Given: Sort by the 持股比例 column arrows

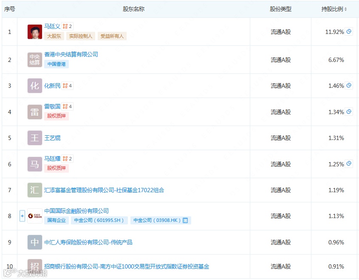Looking at the screenshot, I should coord(345,9).
